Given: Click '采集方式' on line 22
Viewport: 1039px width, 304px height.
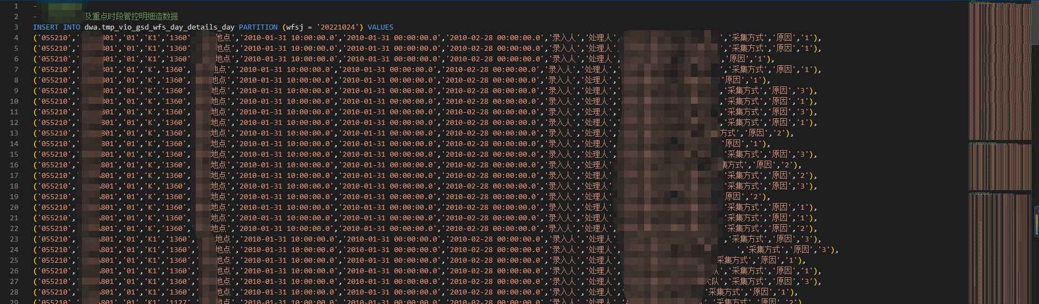Looking at the screenshot, I should [x=743, y=228].
